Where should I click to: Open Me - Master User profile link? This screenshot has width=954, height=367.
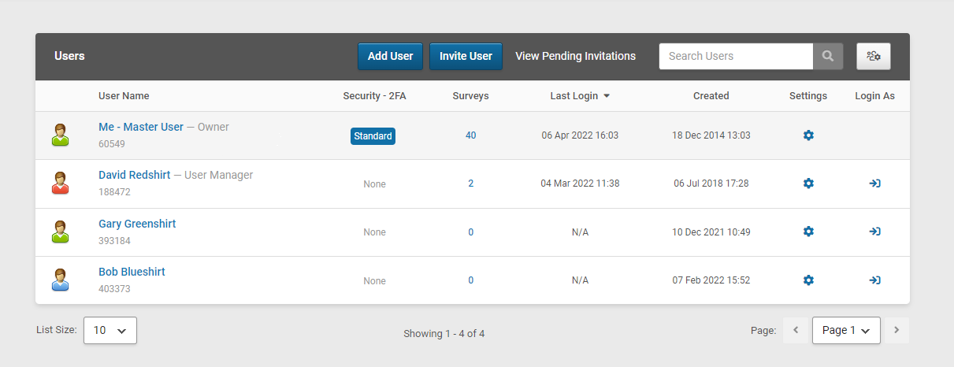pos(141,127)
